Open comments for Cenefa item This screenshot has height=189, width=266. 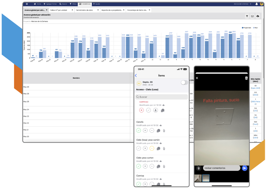point(159,130)
